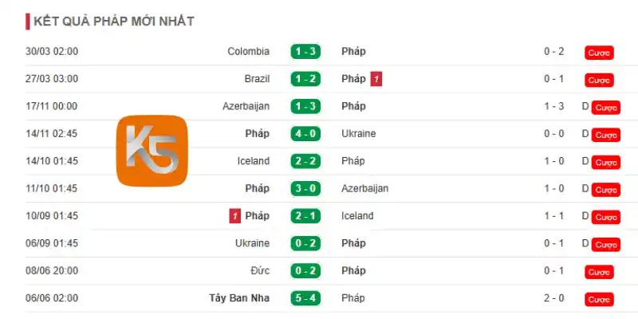Click the 0 - 2 score for Đức match
This screenshot has width=638, height=319.
coord(305,270)
